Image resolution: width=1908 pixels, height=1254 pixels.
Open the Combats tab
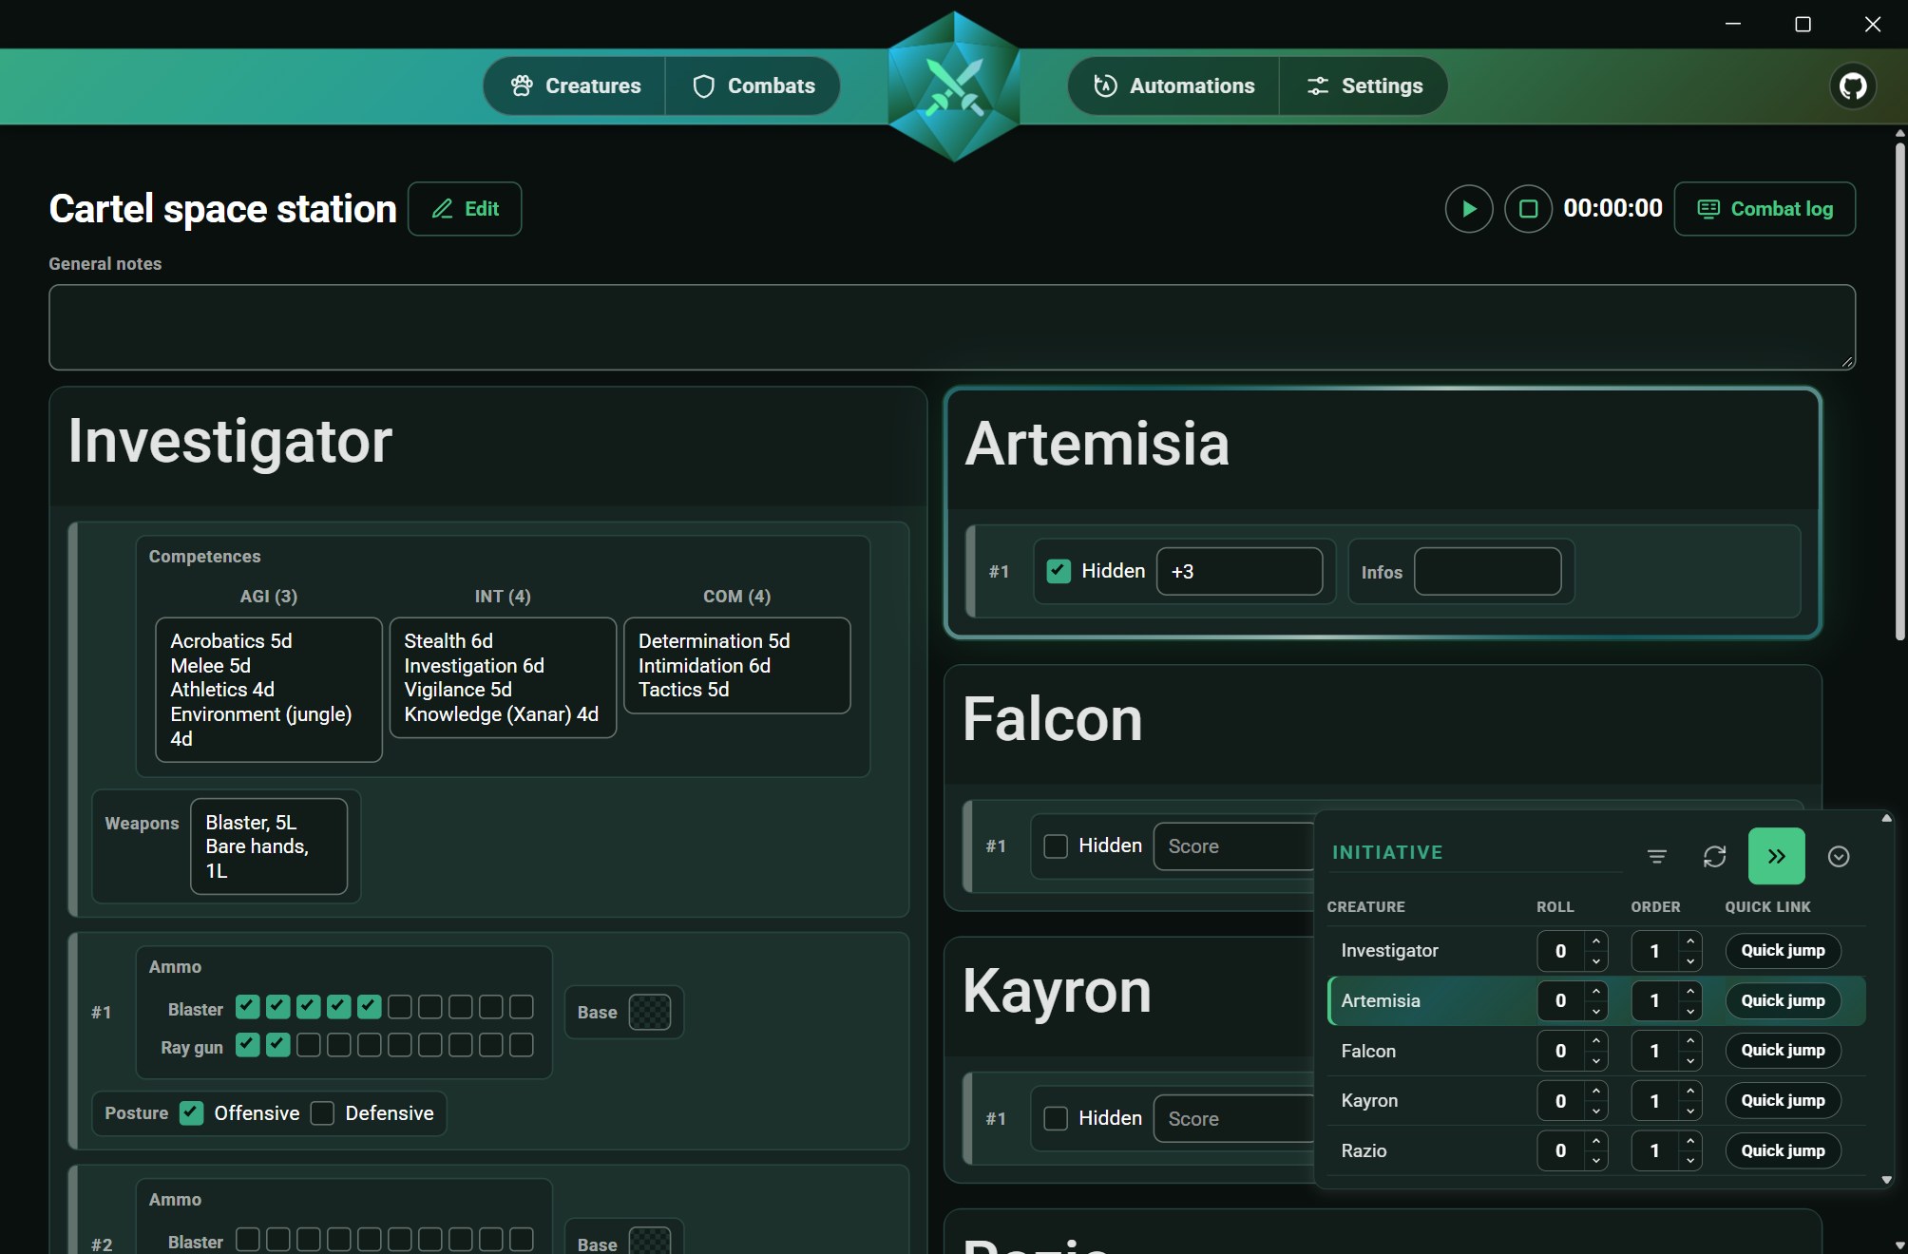754,86
